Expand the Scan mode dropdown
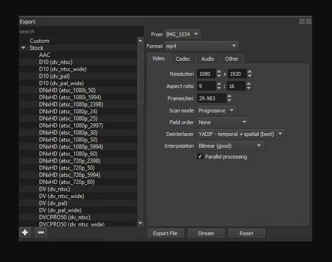Screen dimensions: 332x262 pyautogui.click(x=216, y=110)
